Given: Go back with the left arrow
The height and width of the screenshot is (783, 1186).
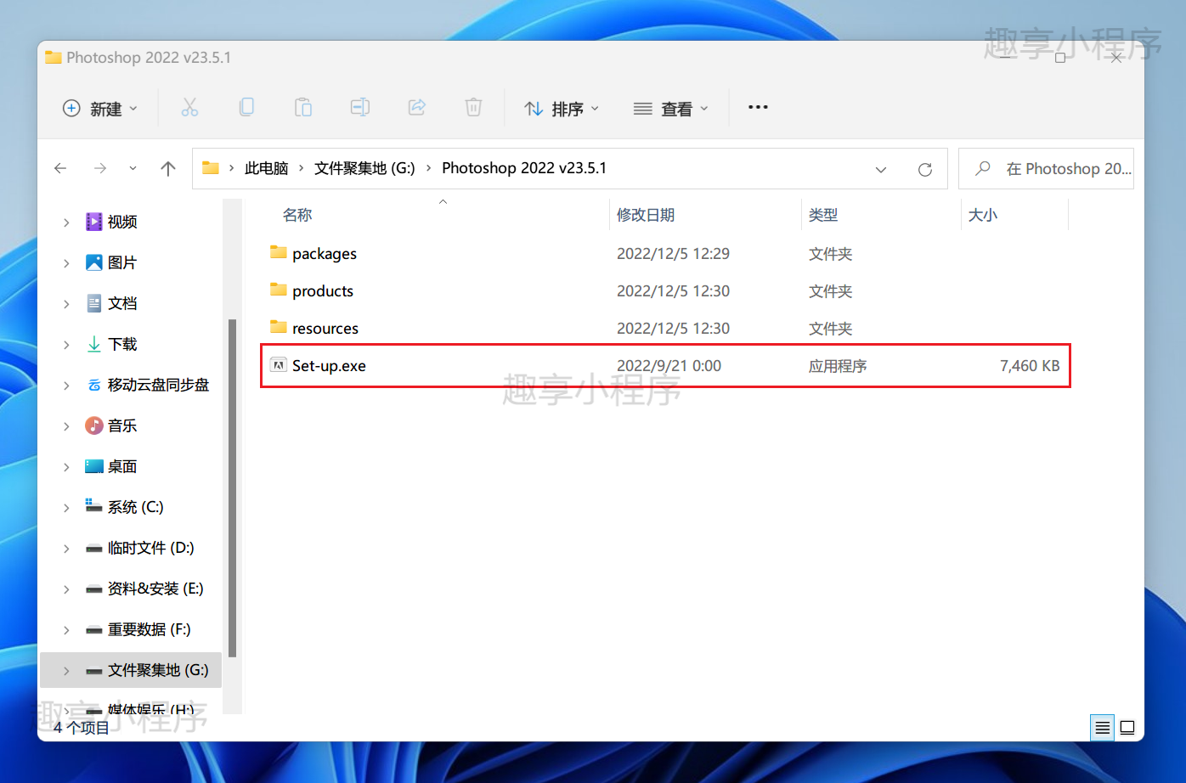Looking at the screenshot, I should [60, 168].
